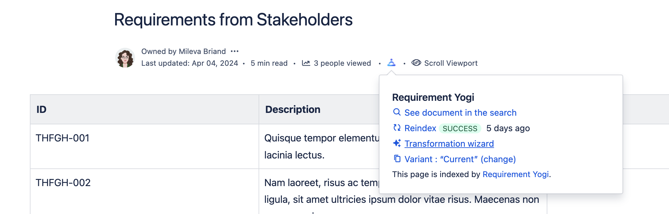The width and height of the screenshot is (669, 214).
Task: Click the Description column header
Action: 292,109
